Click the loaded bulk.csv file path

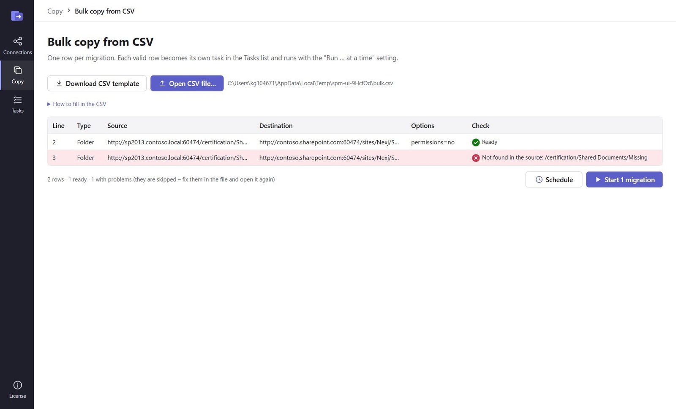[x=310, y=83]
